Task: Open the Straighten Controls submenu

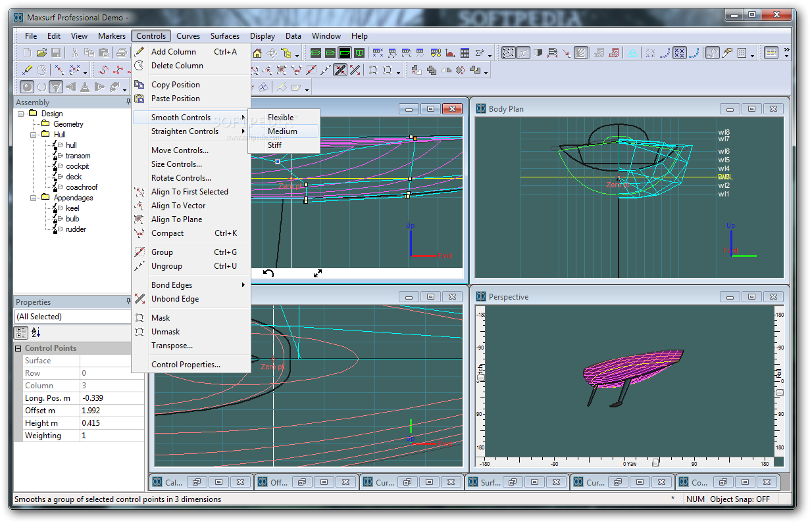Action: coord(191,131)
